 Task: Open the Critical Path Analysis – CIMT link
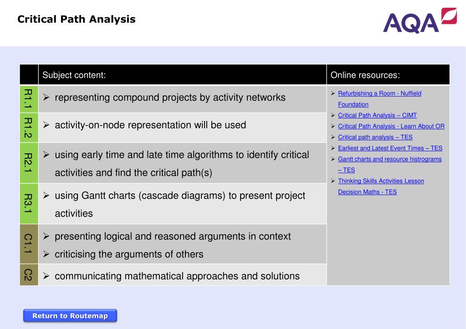click(x=377, y=116)
